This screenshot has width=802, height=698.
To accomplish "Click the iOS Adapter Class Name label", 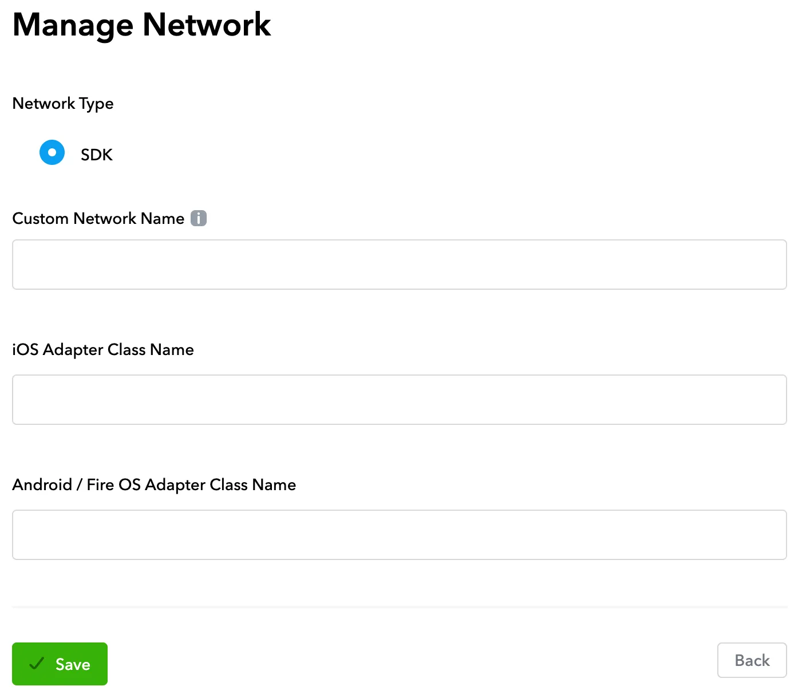I will click(x=103, y=349).
